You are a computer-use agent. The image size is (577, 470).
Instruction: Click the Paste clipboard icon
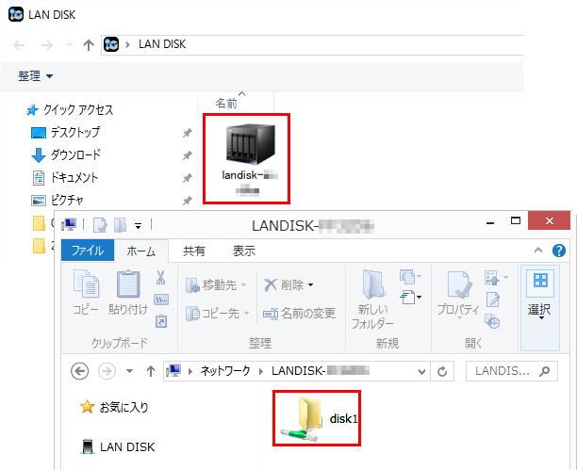pyautogui.click(x=128, y=292)
